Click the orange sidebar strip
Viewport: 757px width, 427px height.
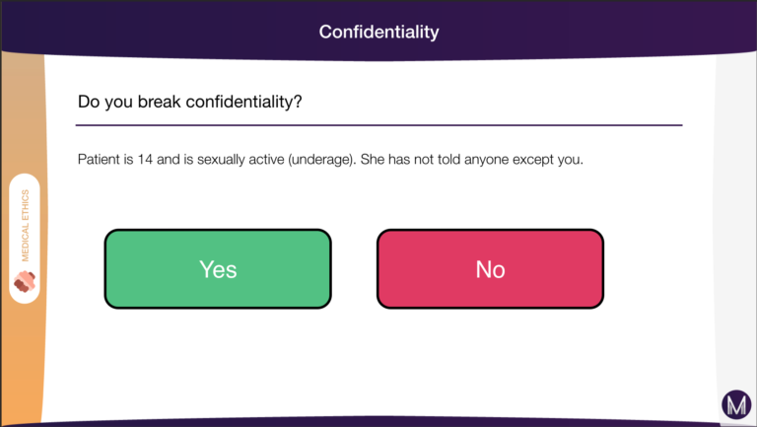coord(24,238)
